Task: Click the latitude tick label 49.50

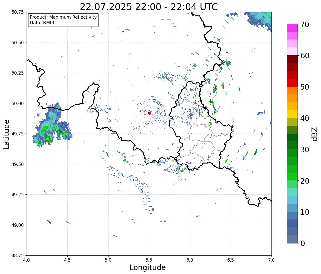Action: [17, 164]
